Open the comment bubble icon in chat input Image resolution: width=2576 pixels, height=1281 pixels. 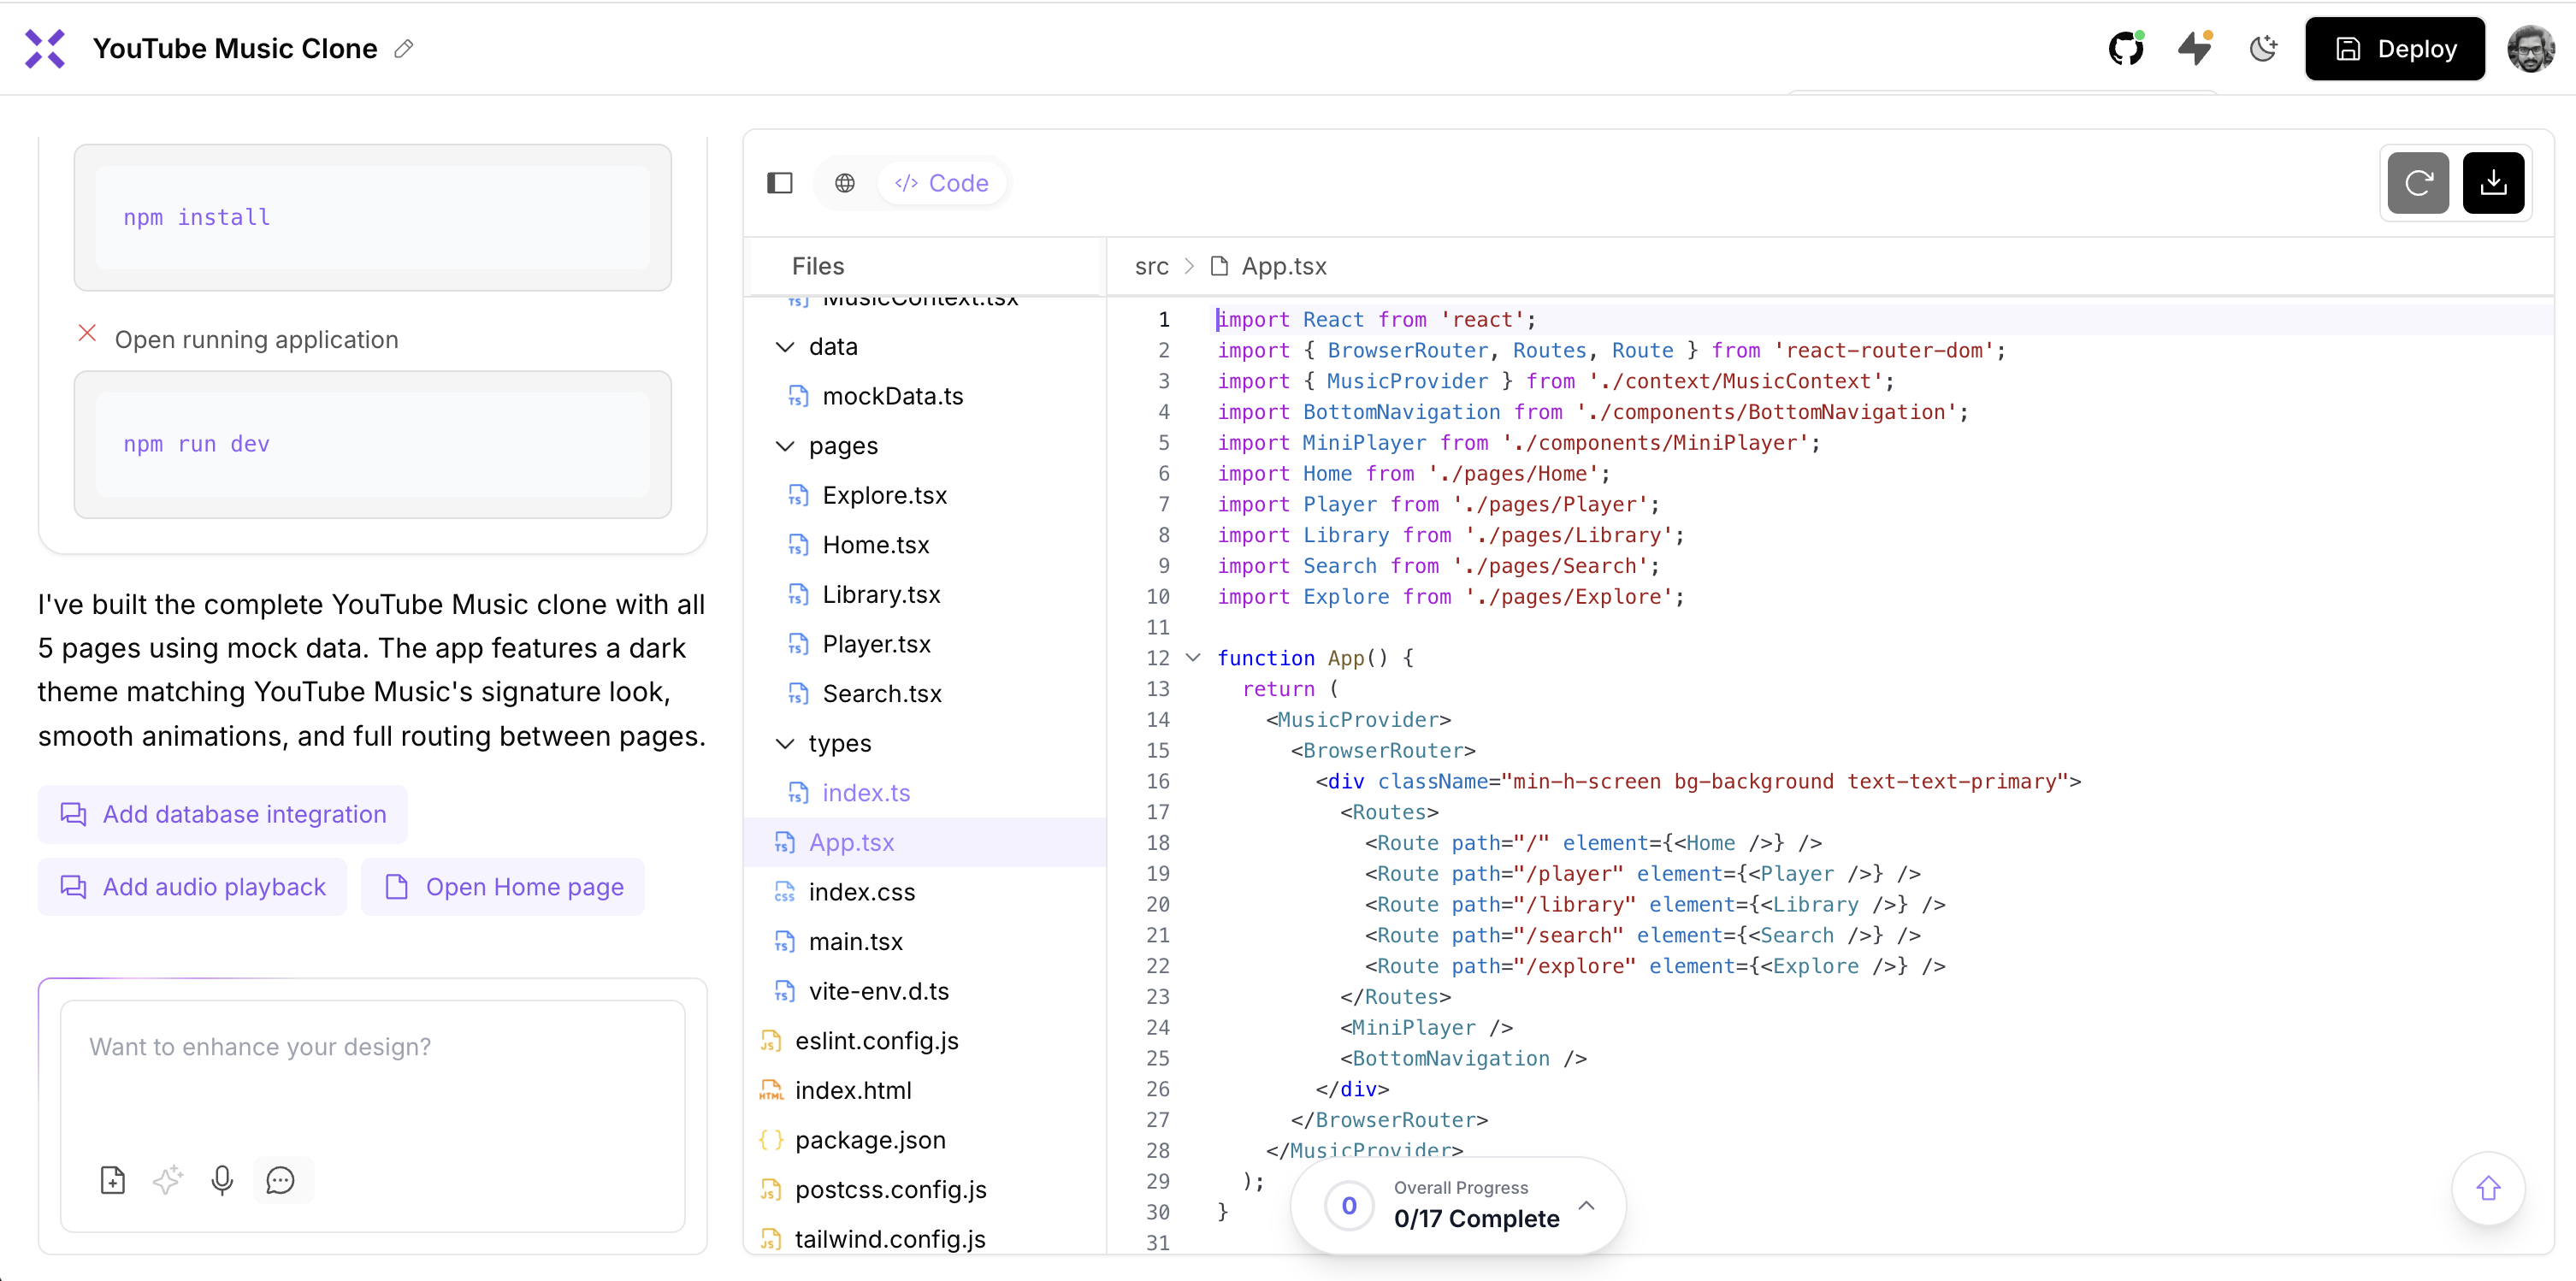281,1180
